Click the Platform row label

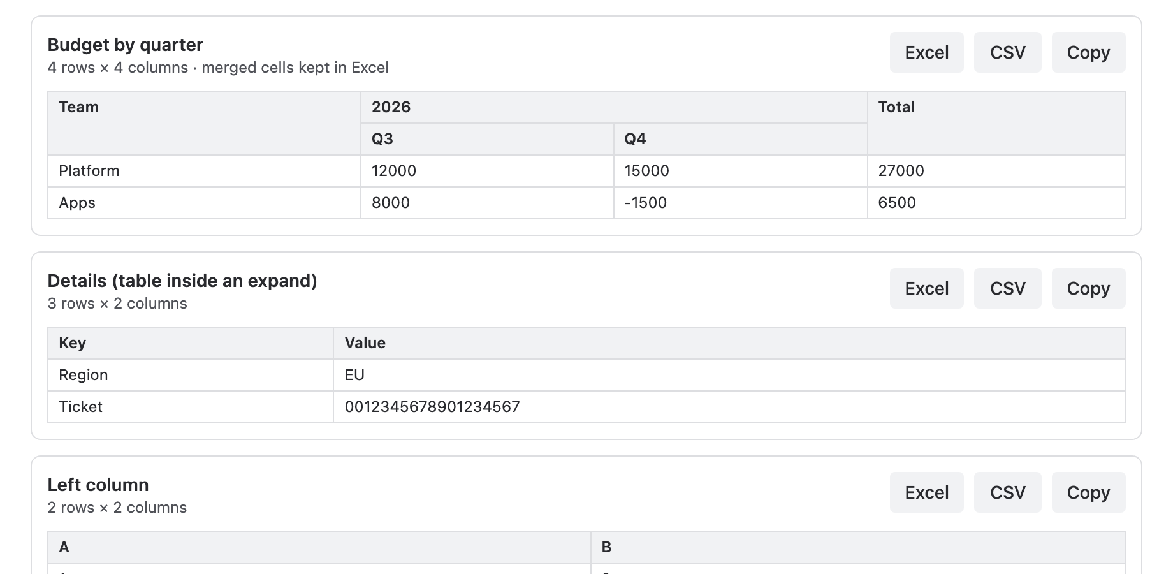point(204,171)
